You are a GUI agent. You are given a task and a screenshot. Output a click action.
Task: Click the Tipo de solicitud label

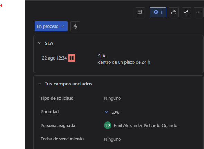tap(57, 98)
